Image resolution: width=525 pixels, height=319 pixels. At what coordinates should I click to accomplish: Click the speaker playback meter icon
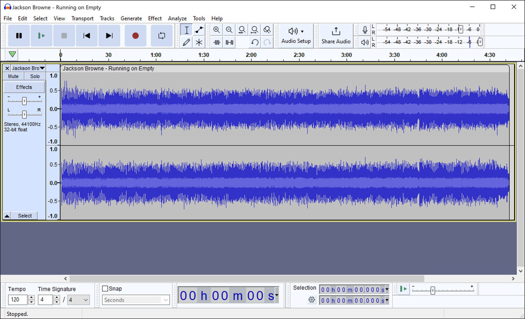pos(365,42)
